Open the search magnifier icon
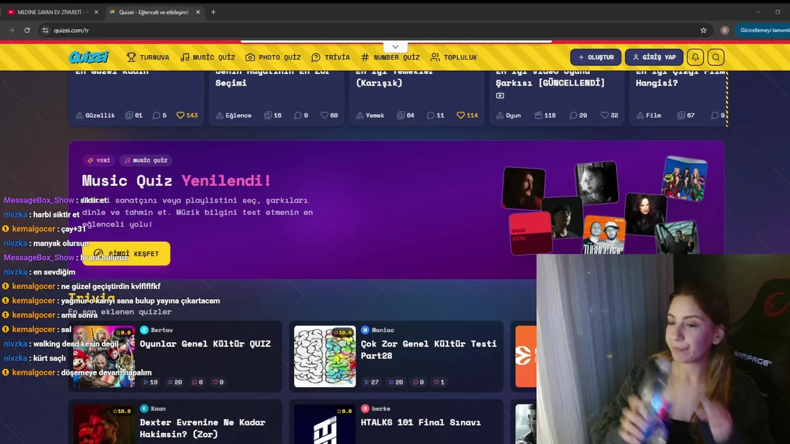 pos(716,57)
